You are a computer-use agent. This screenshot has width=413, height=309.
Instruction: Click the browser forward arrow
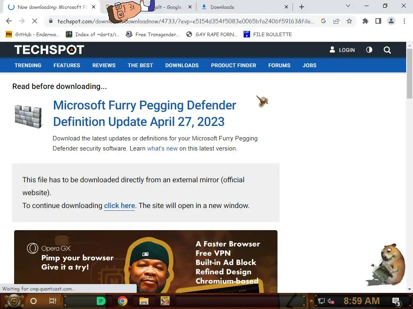(22, 21)
